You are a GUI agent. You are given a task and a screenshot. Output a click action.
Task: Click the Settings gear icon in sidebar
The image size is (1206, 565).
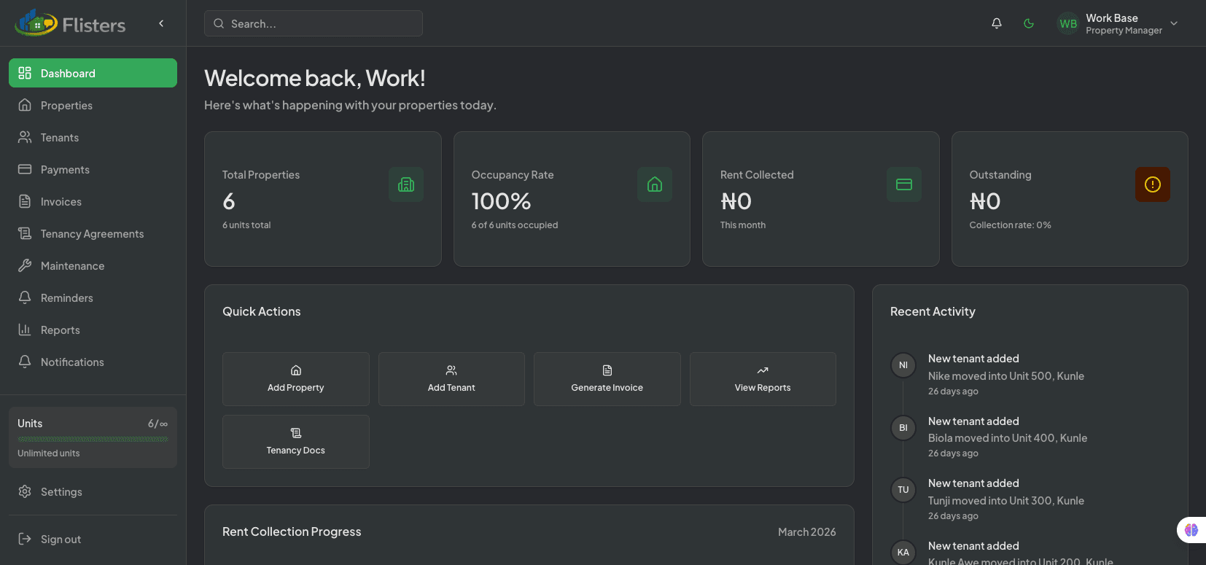click(25, 491)
